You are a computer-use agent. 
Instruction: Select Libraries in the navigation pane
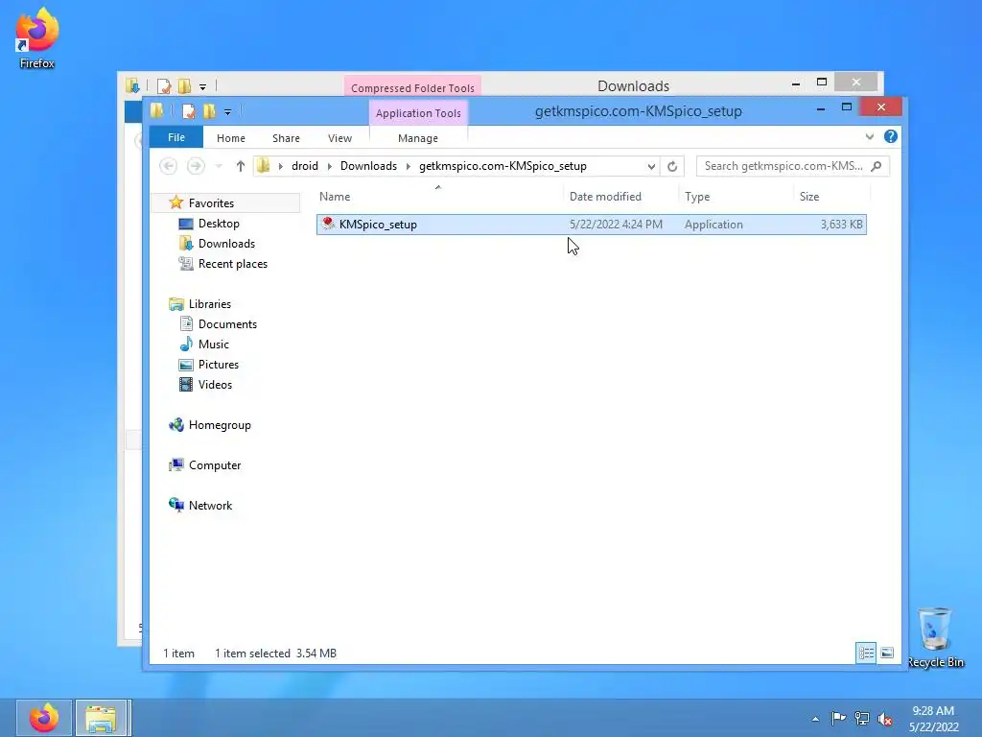(x=210, y=304)
